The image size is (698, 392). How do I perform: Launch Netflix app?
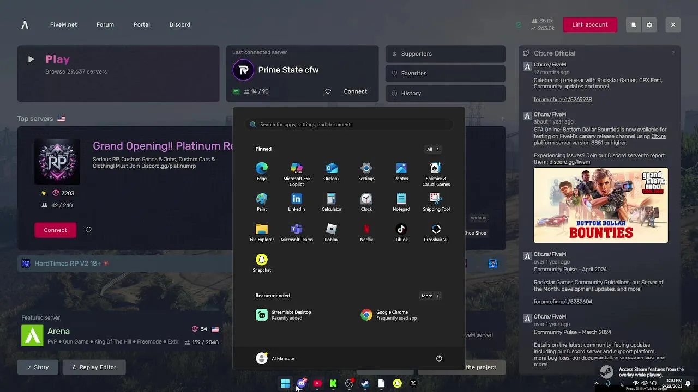366,232
